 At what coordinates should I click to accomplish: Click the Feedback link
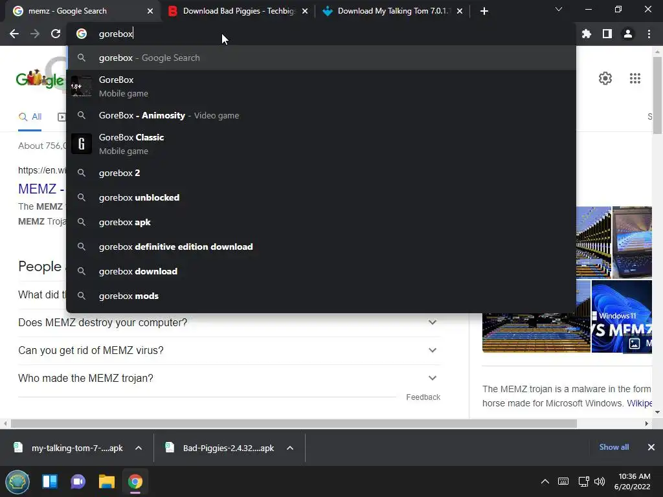click(x=423, y=397)
